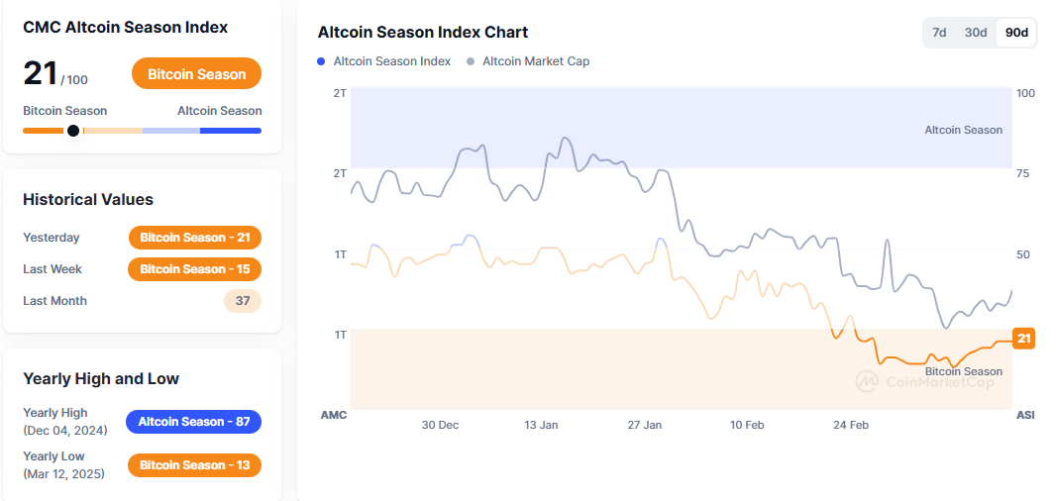Image resolution: width=1056 pixels, height=501 pixels.
Task: Click the Altcoin Market Cap legend label
Action: (536, 61)
